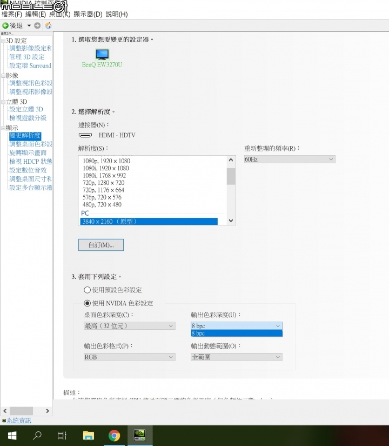Open 管理 3D 設定 in sidebar
Viewport: 389px width, 446px height.
(27, 57)
